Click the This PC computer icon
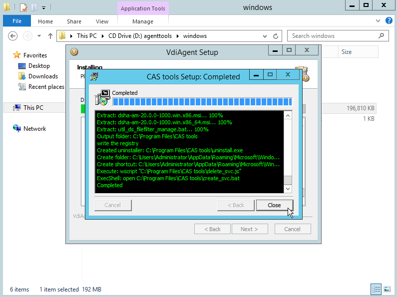397x297 pixels. click(x=17, y=107)
